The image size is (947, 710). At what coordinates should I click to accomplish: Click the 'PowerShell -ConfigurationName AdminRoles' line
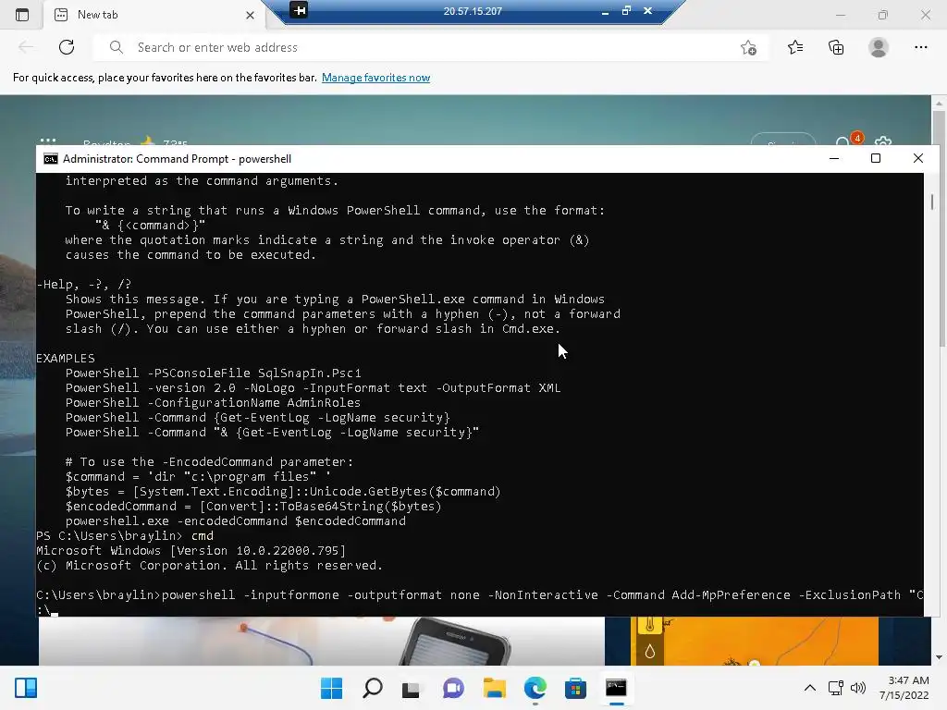[213, 403]
